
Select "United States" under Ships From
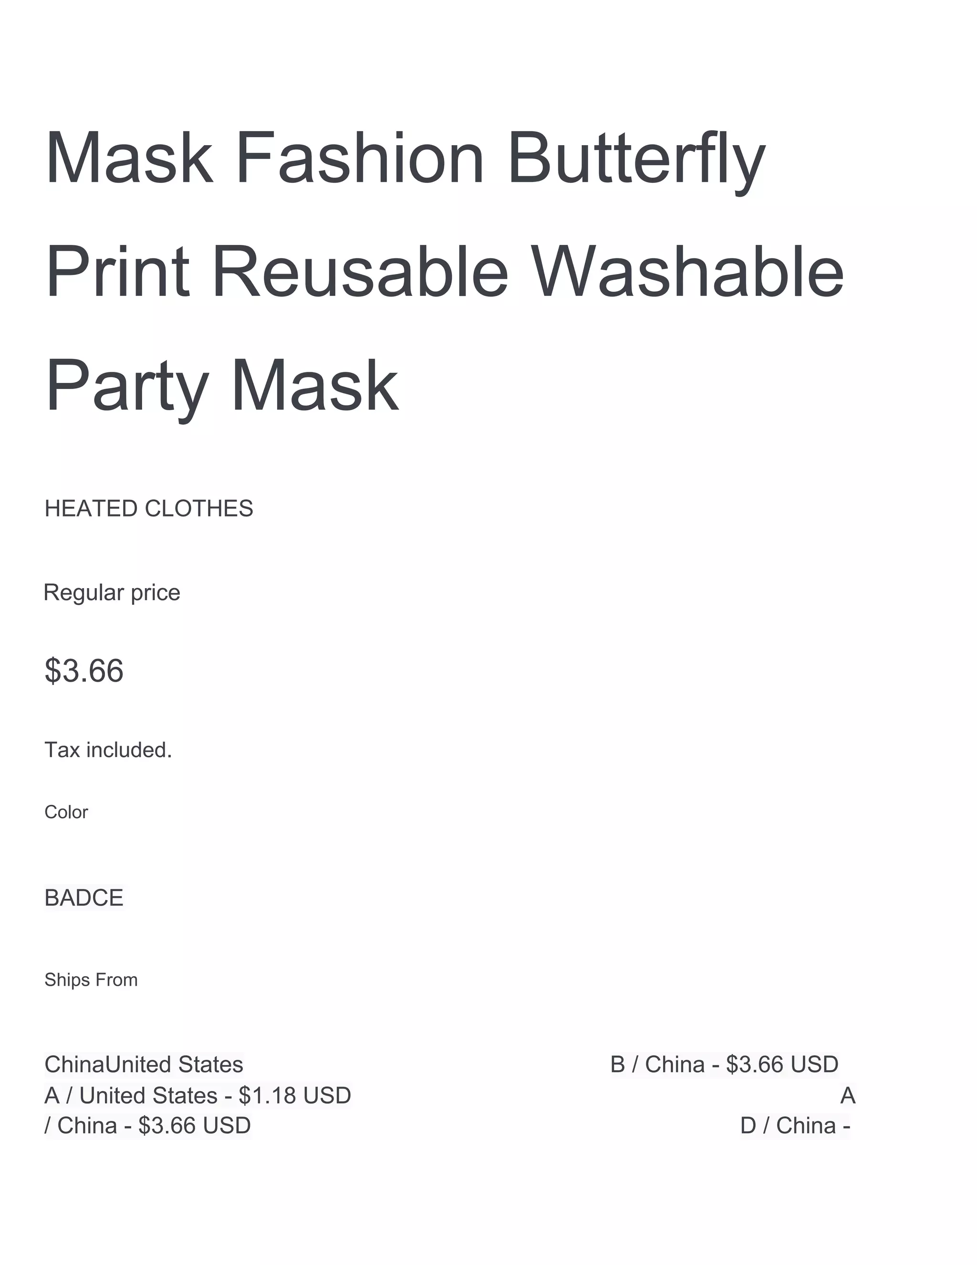(x=175, y=1064)
